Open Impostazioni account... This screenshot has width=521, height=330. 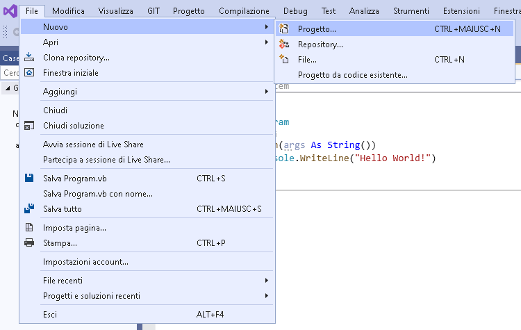[x=147, y=262]
